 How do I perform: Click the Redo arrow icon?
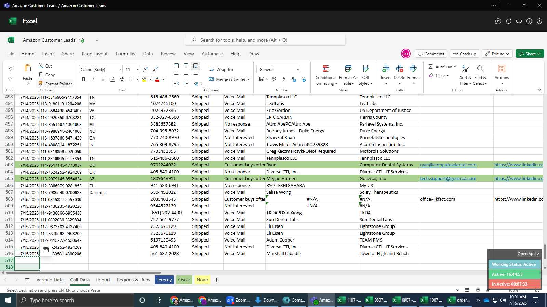pyautogui.click(x=10, y=79)
